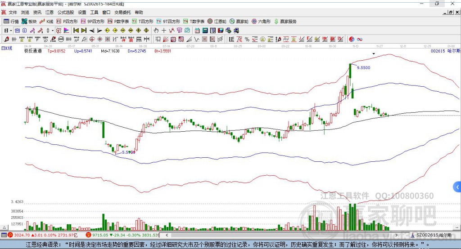The image size is (461, 249).
Task: Open the 设置 menu
Action: point(82,12)
